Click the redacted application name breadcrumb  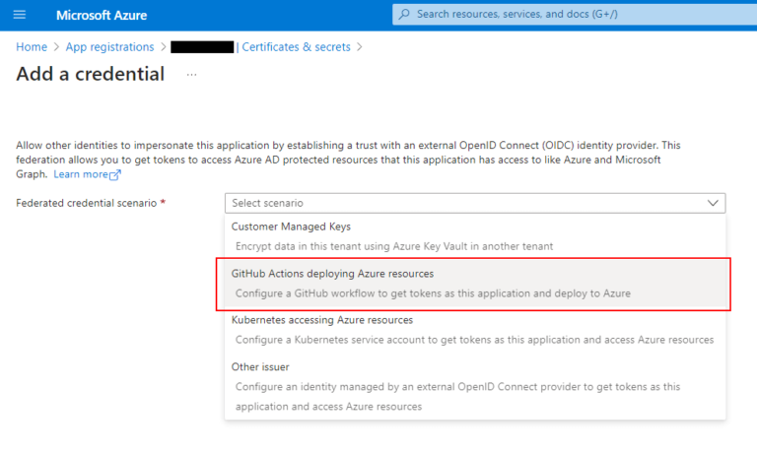pos(201,47)
